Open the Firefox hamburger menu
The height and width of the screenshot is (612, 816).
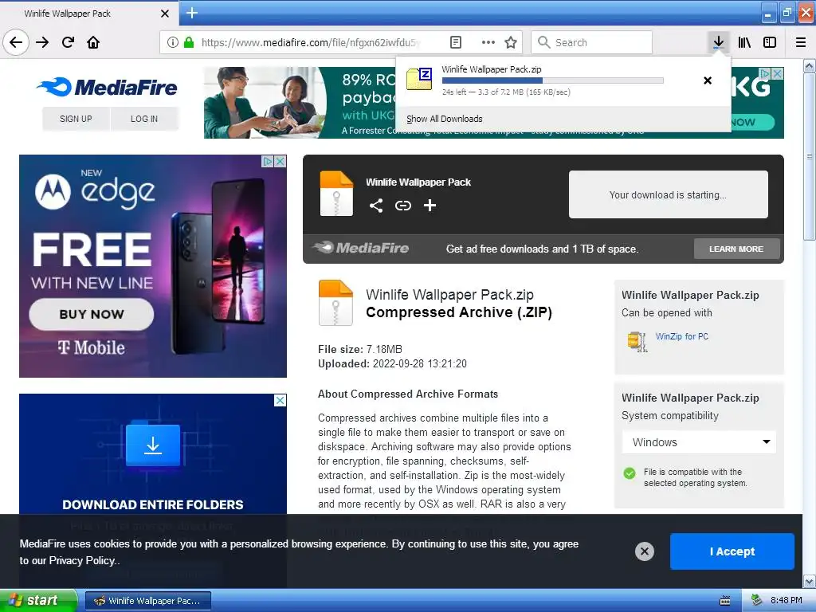click(x=800, y=42)
